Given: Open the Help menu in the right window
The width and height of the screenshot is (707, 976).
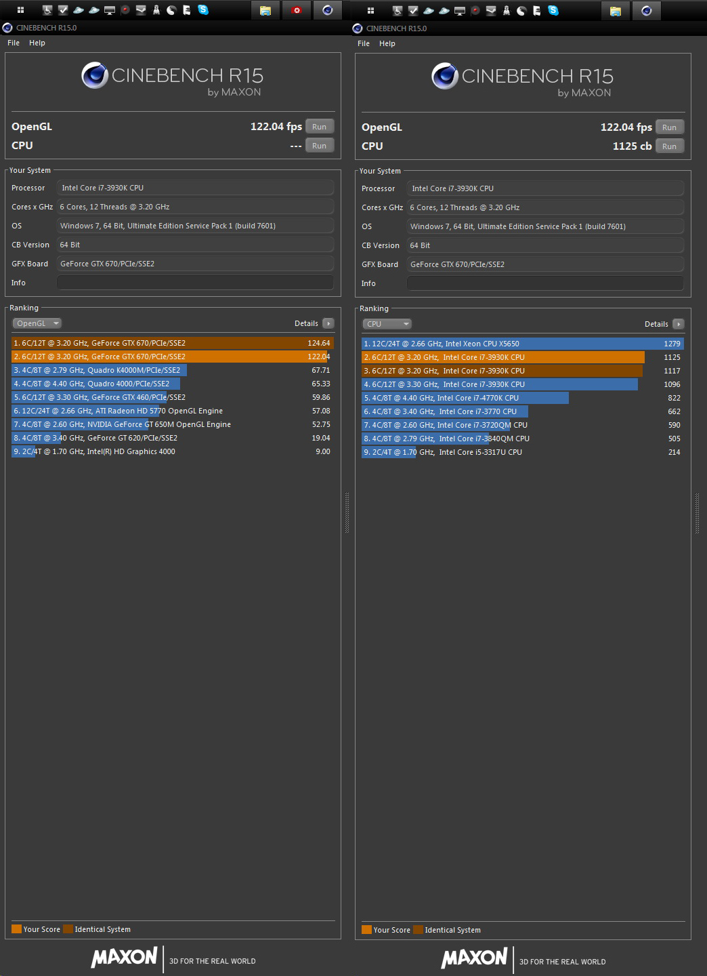Looking at the screenshot, I should coord(387,43).
